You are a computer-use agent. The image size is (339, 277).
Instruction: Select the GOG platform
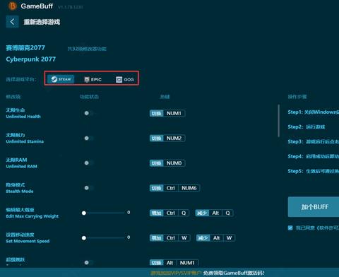click(125, 79)
